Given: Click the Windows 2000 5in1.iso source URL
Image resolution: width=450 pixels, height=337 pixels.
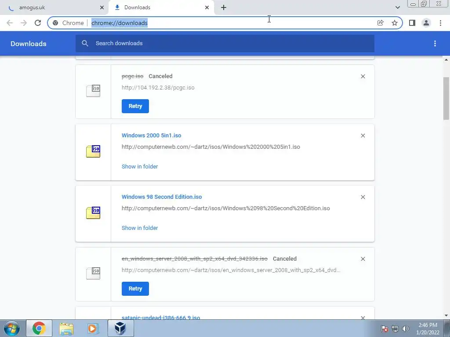Looking at the screenshot, I should [x=210, y=147].
